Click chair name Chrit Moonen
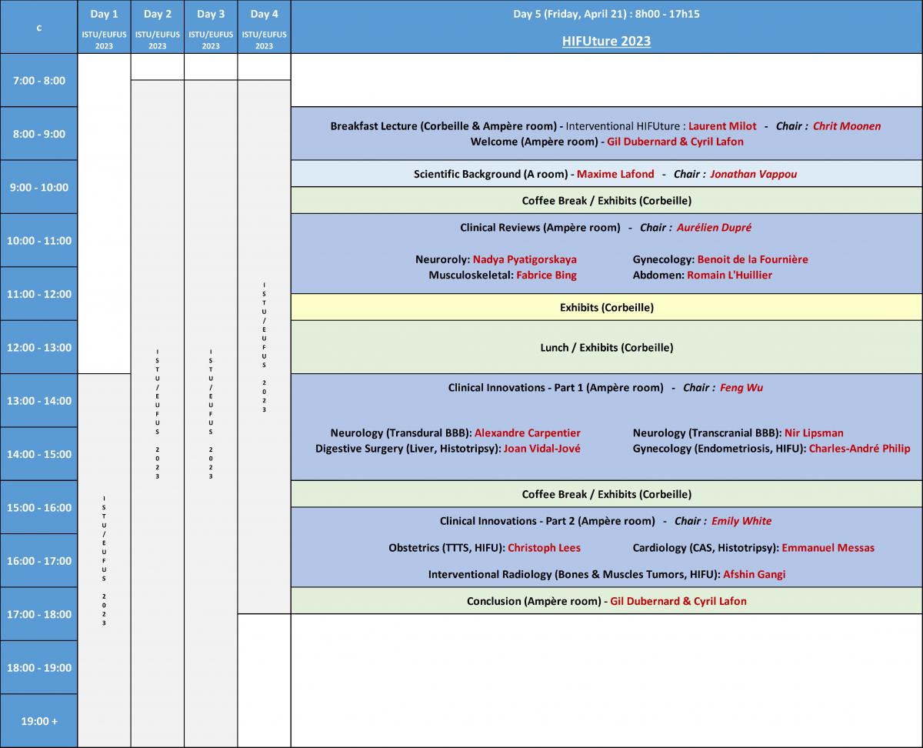This screenshot has height=748, width=923. click(x=847, y=126)
